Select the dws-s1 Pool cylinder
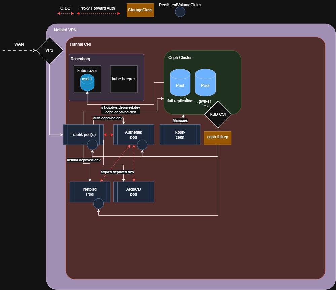The width and height of the screenshot is (336, 290). [205, 82]
